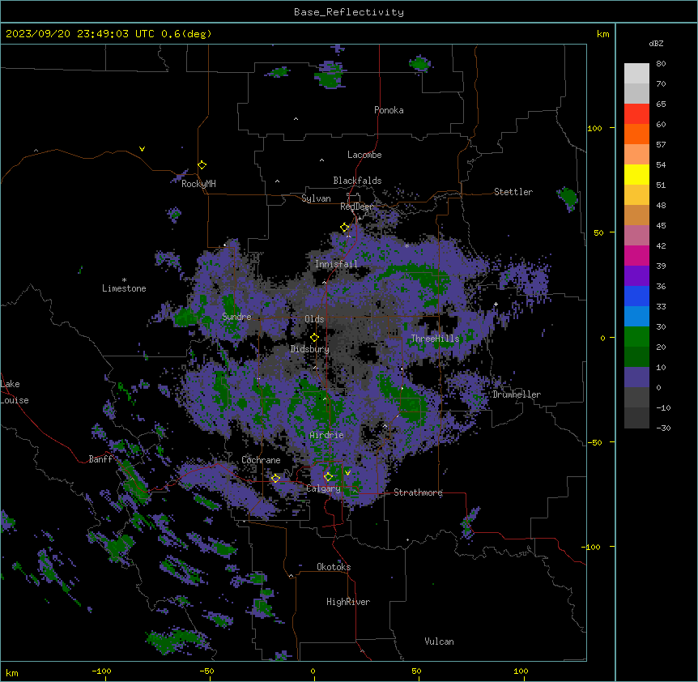Pick the red 65-60 dBZ legend swatch

(x=636, y=114)
